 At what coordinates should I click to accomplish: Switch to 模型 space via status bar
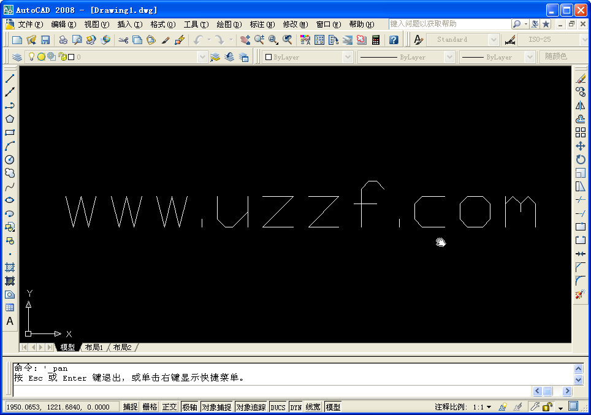click(x=333, y=406)
